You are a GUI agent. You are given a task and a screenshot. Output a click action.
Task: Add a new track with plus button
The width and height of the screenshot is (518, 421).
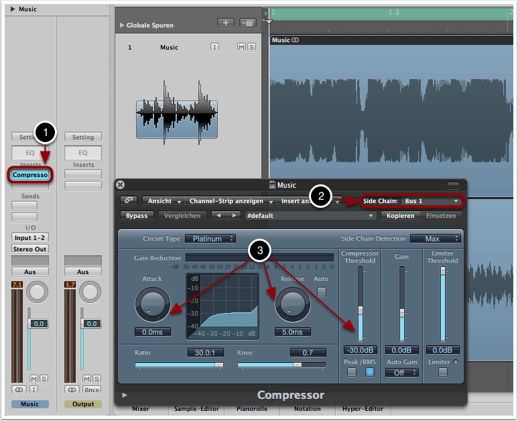click(x=226, y=23)
